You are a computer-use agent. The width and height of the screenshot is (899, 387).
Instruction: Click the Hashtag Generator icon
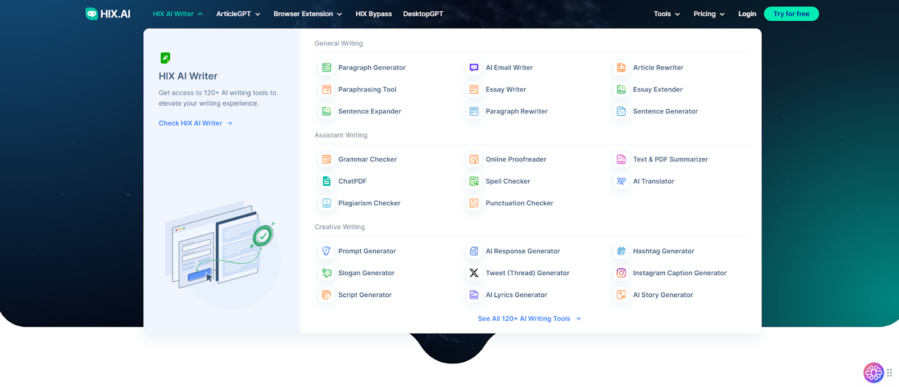621,251
